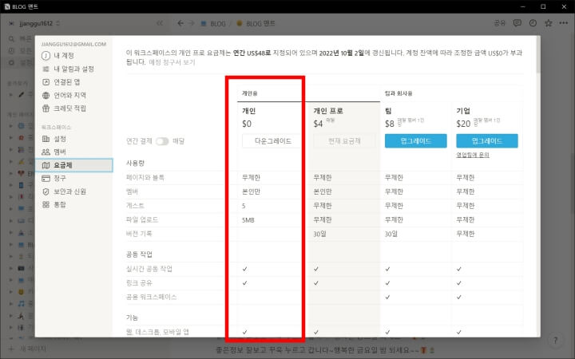Click the 기업 plan $20 price
The image size is (575, 359).
point(463,124)
